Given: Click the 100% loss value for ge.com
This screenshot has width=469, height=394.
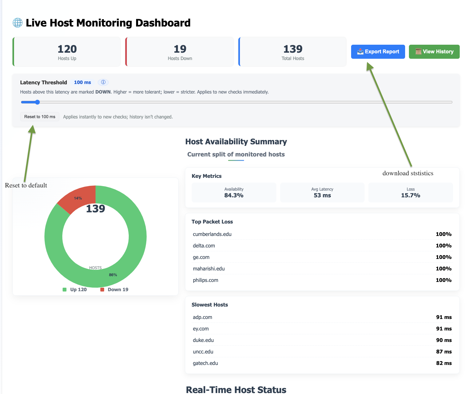Looking at the screenshot, I should click(443, 257).
